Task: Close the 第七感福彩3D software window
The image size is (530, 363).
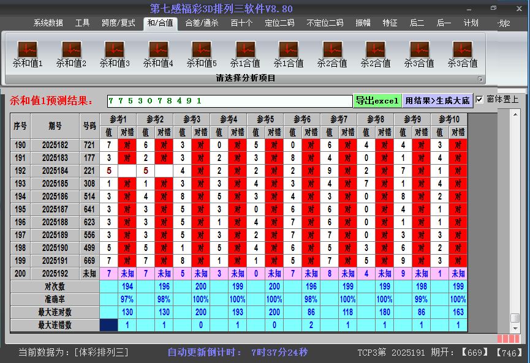Action: [519, 9]
